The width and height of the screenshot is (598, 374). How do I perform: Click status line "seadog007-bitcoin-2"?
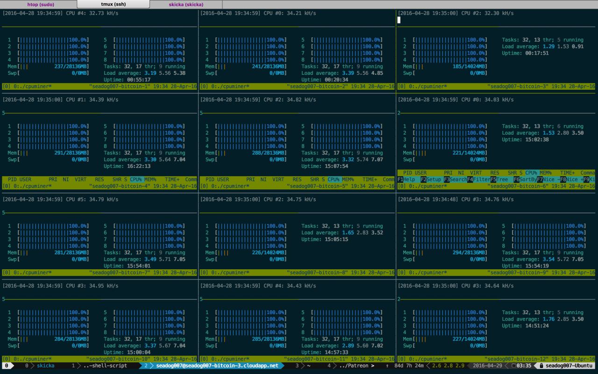point(317,86)
